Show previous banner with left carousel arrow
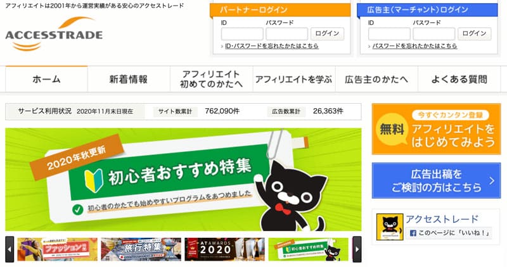Viewport: 507px width, 267px height. [10, 249]
